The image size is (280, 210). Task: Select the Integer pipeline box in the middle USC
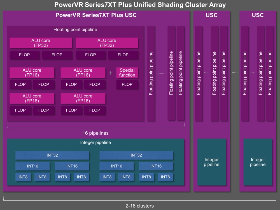coord(212,162)
